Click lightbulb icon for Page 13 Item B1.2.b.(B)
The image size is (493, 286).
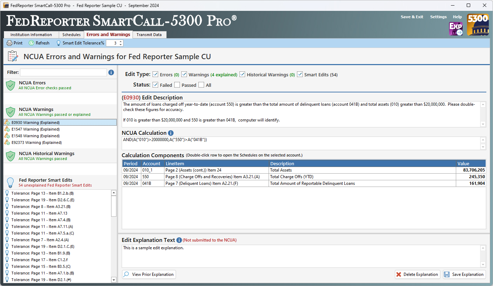pos(7,193)
